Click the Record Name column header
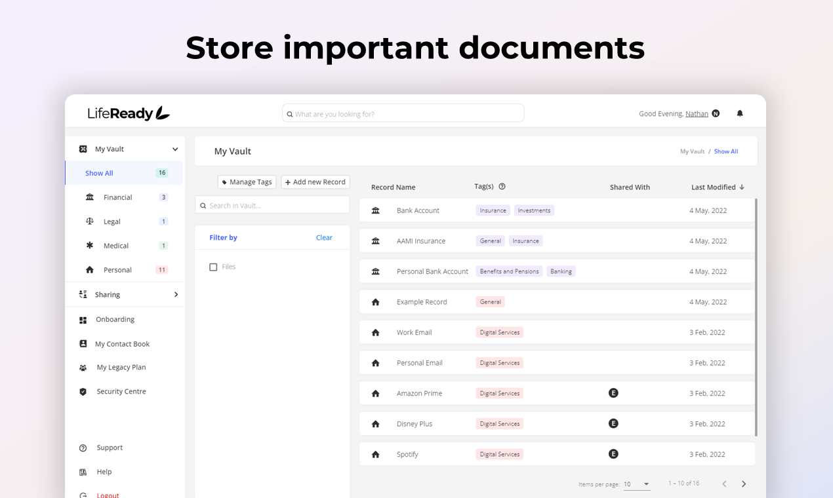Image resolution: width=833 pixels, height=498 pixels. pyautogui.click(x=393, y=187)
